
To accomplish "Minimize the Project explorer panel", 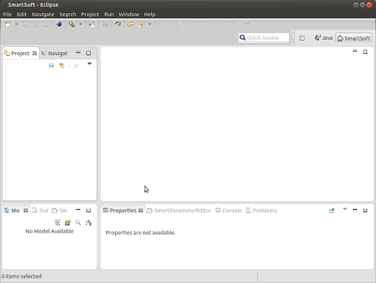I will pyautogui.click(x=78, y=52).
